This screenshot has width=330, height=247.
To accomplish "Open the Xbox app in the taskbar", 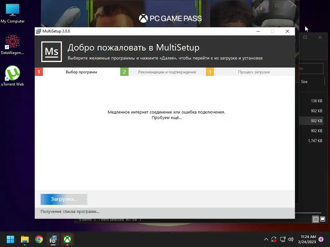I will 67,239.
